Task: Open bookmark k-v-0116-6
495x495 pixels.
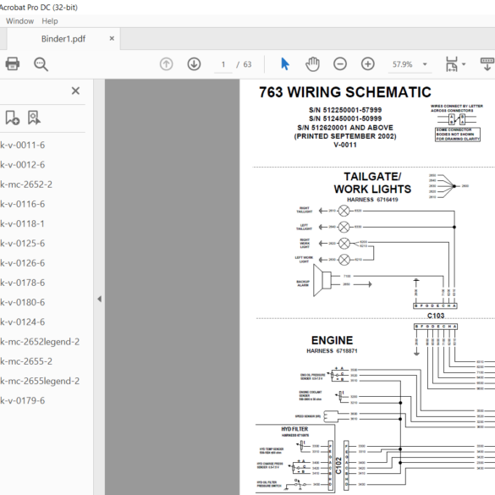Action: point(22,204)
